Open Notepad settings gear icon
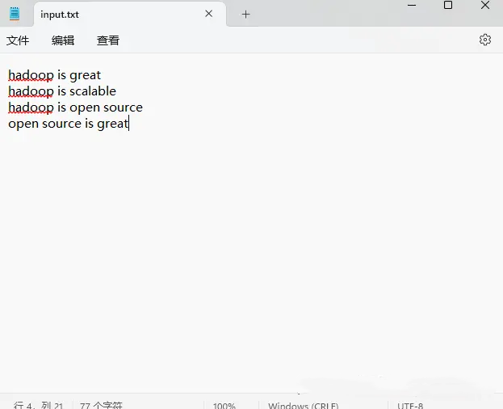 pos(485,40)
